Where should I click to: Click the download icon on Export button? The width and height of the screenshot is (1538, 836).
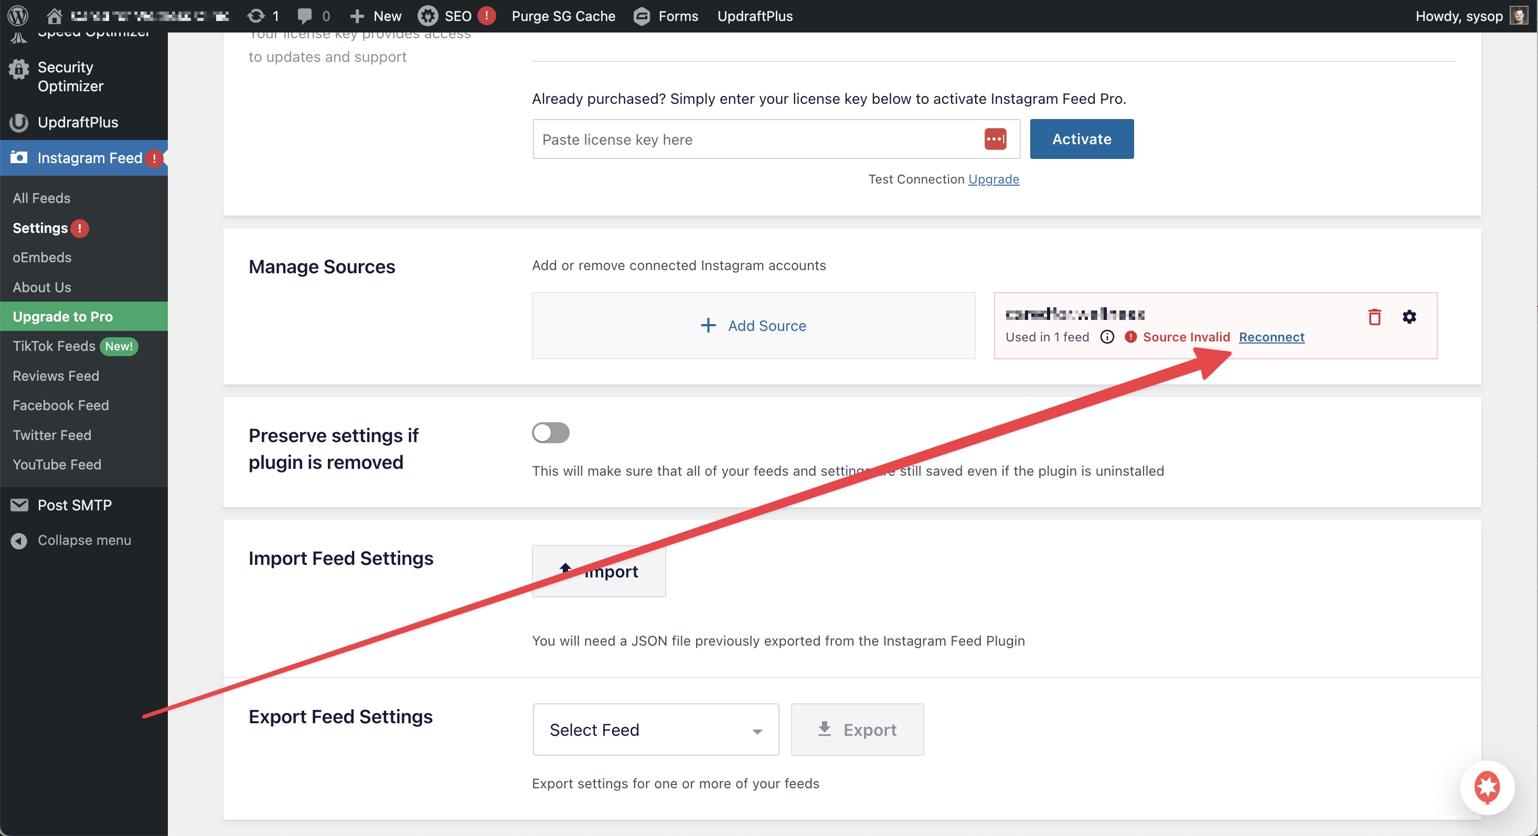[824, 728]
